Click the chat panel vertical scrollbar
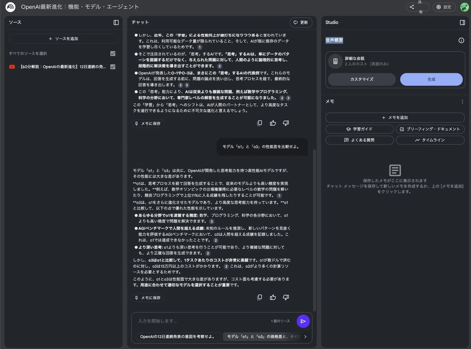471x349 pixels. pos(314,230)
